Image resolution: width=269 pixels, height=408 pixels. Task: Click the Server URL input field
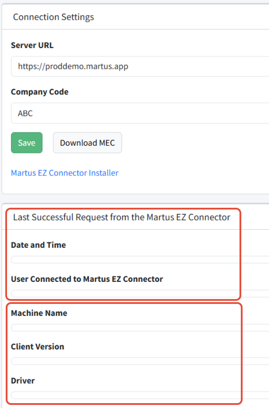(140, 66)
